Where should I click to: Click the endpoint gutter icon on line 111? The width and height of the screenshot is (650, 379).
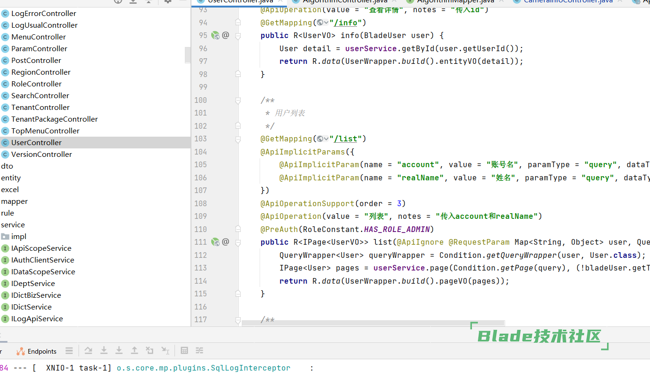215,242
